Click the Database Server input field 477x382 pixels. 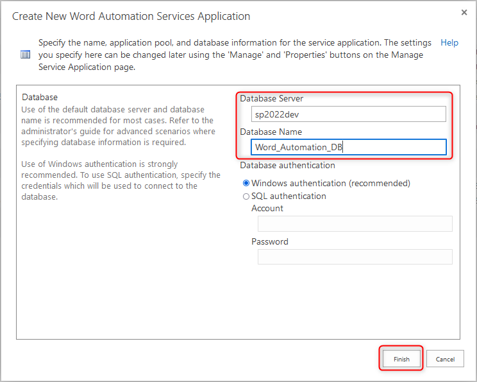pos(349,114)
